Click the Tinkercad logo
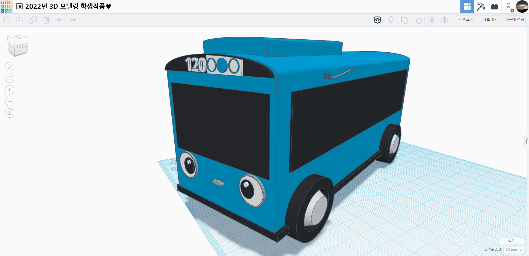This screenshot has height=256, width=529. pos(7,7)
